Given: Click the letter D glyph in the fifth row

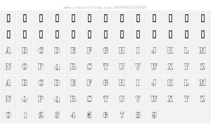Looking at the screenshot, I should click(57, 83).
